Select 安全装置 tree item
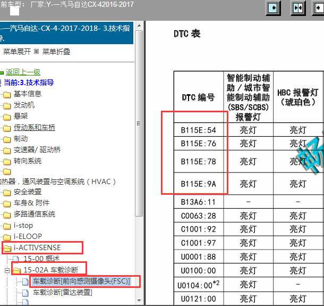The image size is (324, 306). coord(28,192)
